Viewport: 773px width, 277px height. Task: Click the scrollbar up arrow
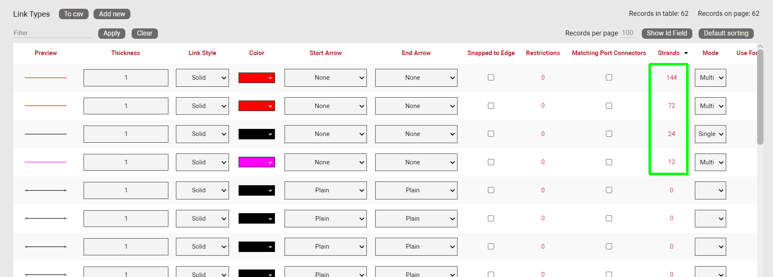coord(760,46)
